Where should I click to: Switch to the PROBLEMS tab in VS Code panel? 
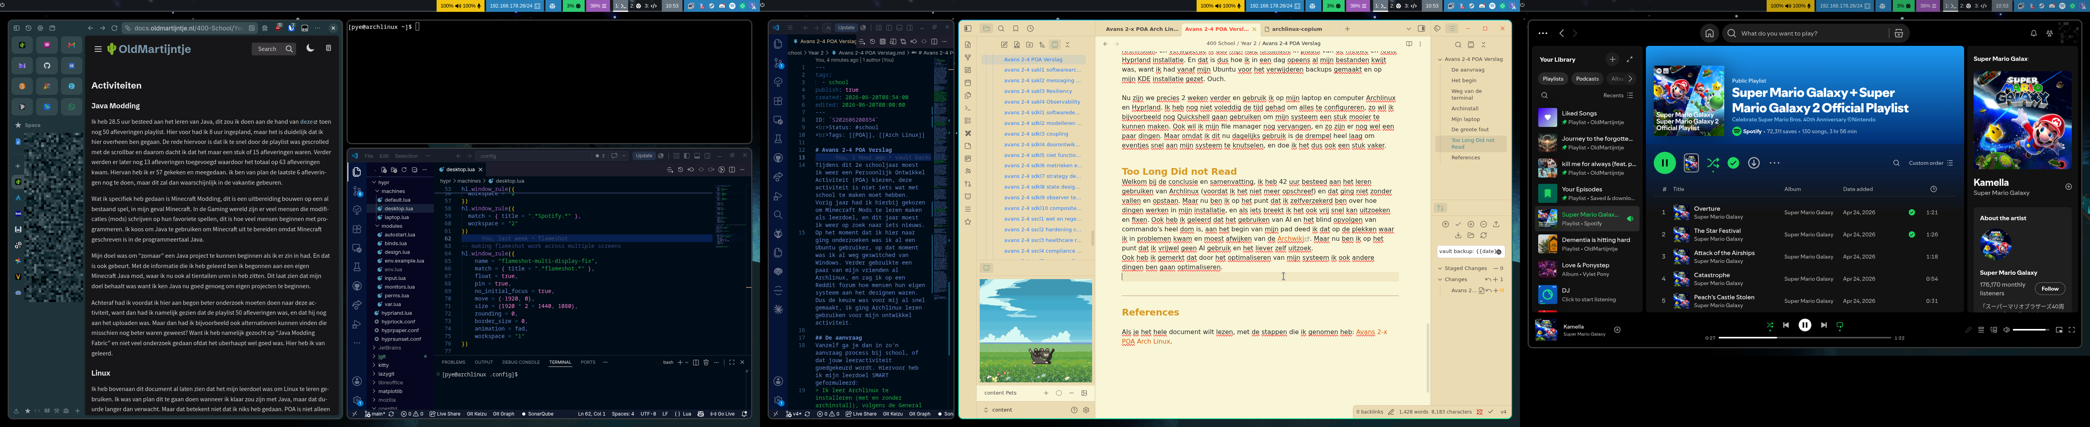pos(453,362)
